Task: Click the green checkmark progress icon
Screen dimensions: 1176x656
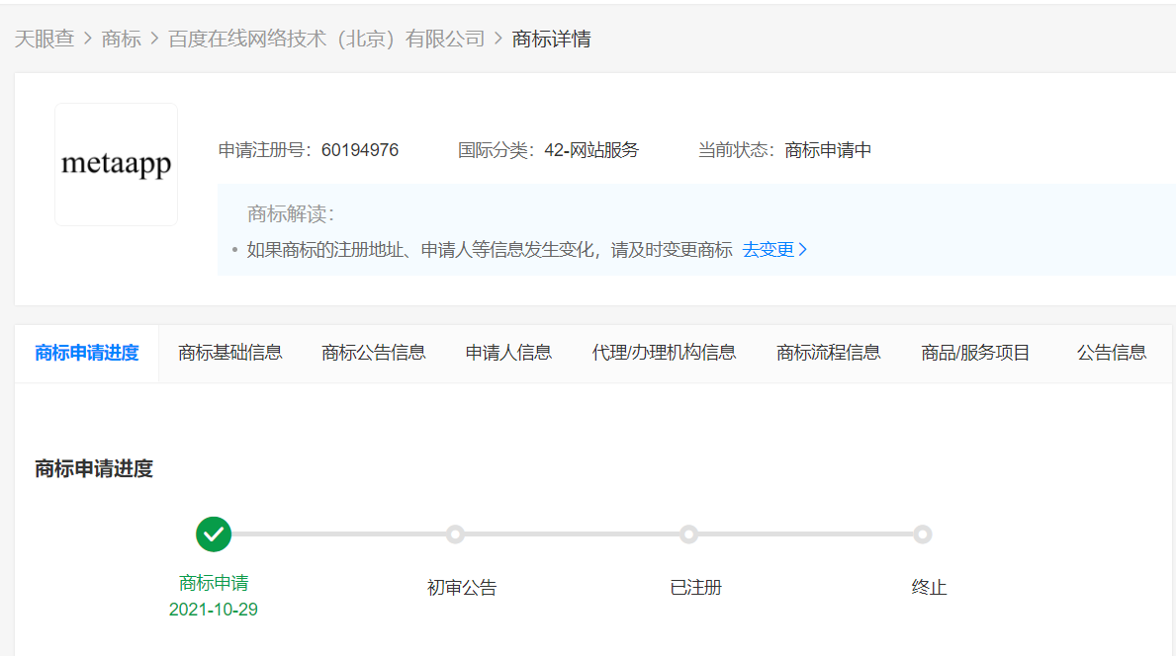Action: pyautogui.click(x=214, y=534)
